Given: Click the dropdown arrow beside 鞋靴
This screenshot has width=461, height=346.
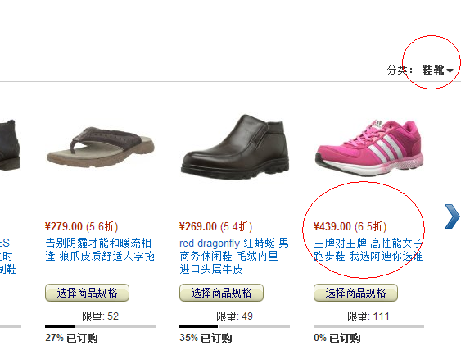Looking at the screenshot, I should 450,71.
